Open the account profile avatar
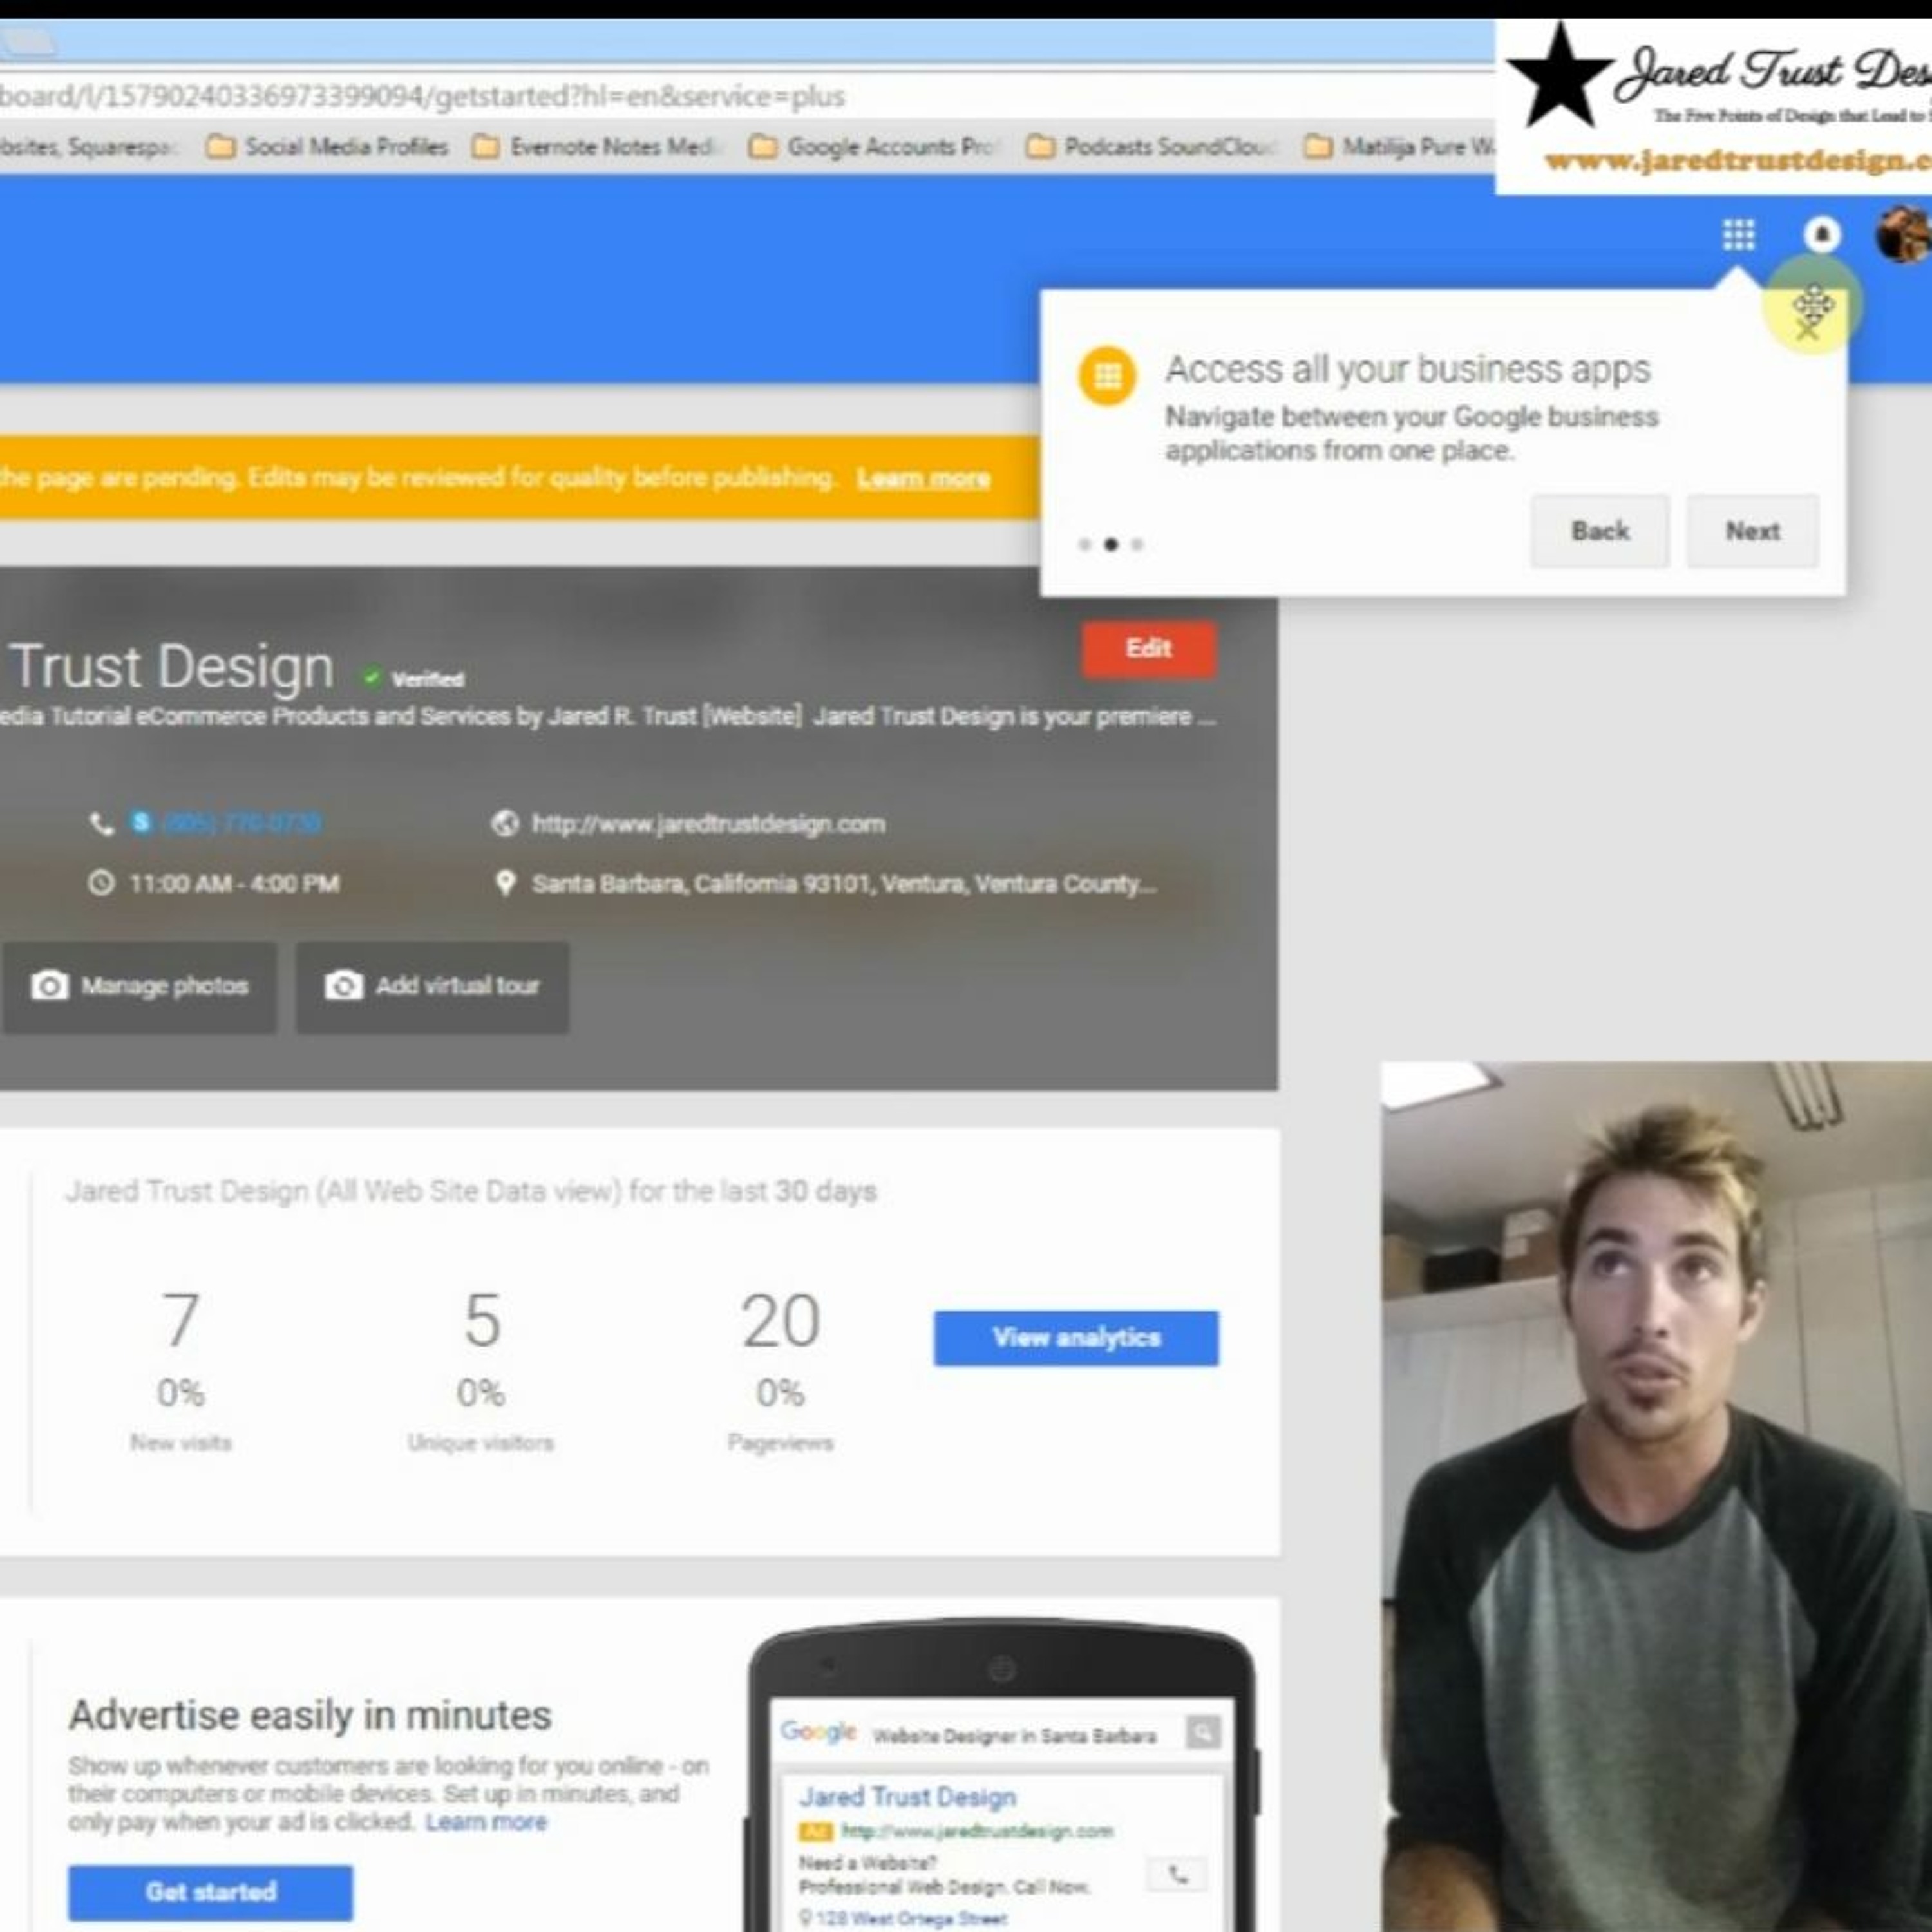The image size is (1932, 1932). pos(1903,235)
